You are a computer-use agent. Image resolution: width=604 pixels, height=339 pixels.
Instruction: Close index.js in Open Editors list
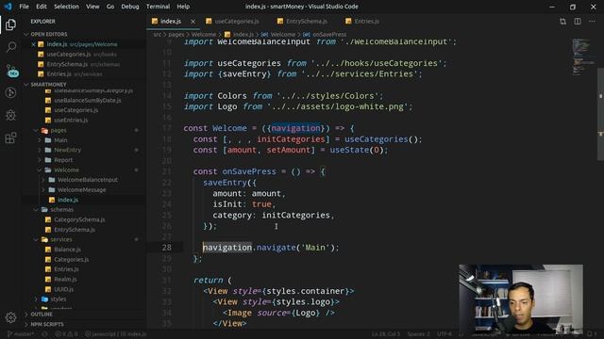click(34, 44)
